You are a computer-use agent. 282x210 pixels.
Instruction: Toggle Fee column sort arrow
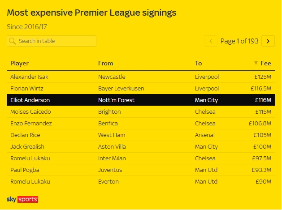point(256,63)
